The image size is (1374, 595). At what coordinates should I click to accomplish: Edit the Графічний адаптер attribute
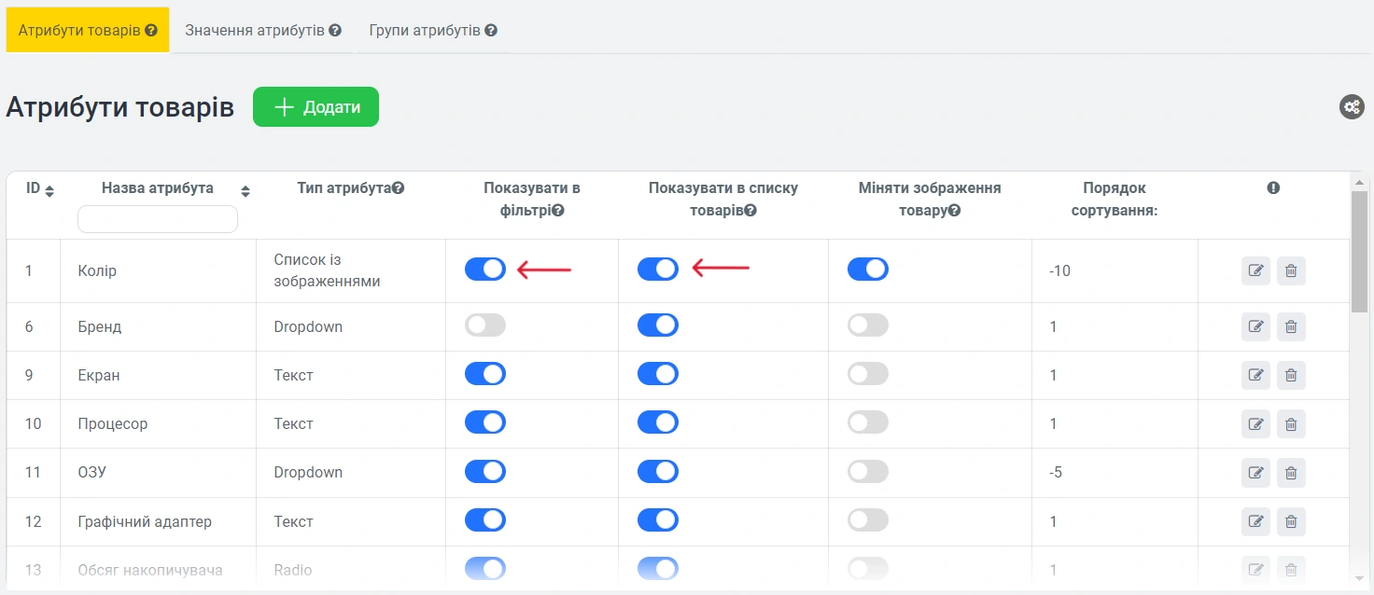click(1255, 521)
